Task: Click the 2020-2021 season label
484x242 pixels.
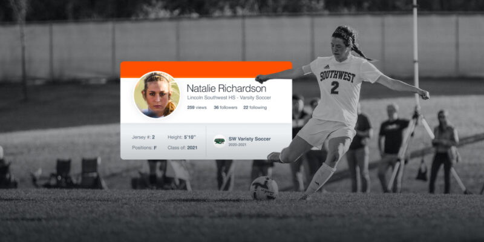Action: pos(237,145)
